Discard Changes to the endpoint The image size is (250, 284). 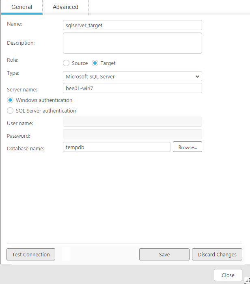[x=217, y=254]
